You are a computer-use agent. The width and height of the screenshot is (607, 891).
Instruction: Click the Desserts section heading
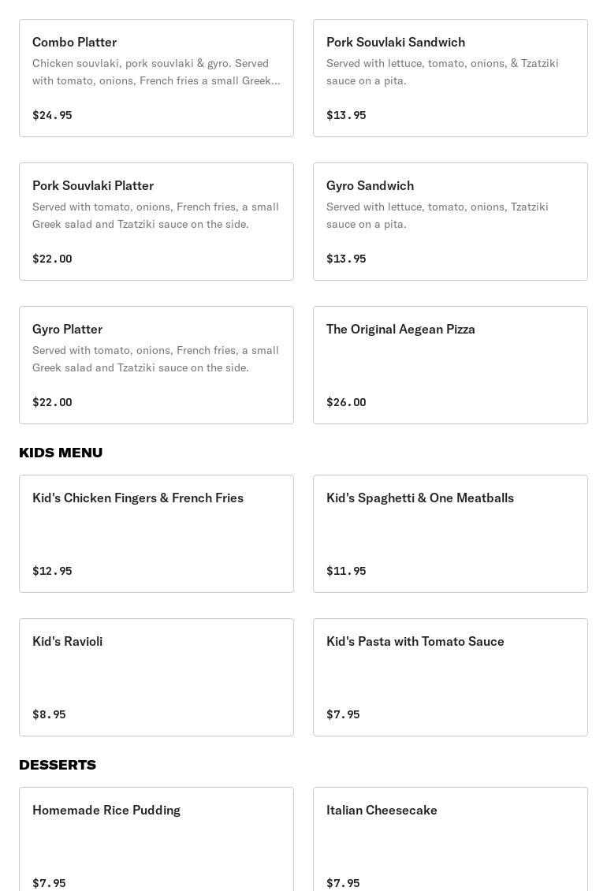pyautogui.click(x=58, y=765)
